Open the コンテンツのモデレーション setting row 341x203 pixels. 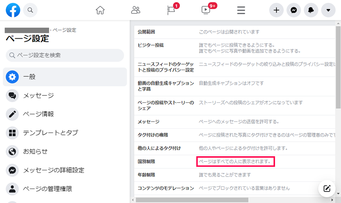click(235, 188)
